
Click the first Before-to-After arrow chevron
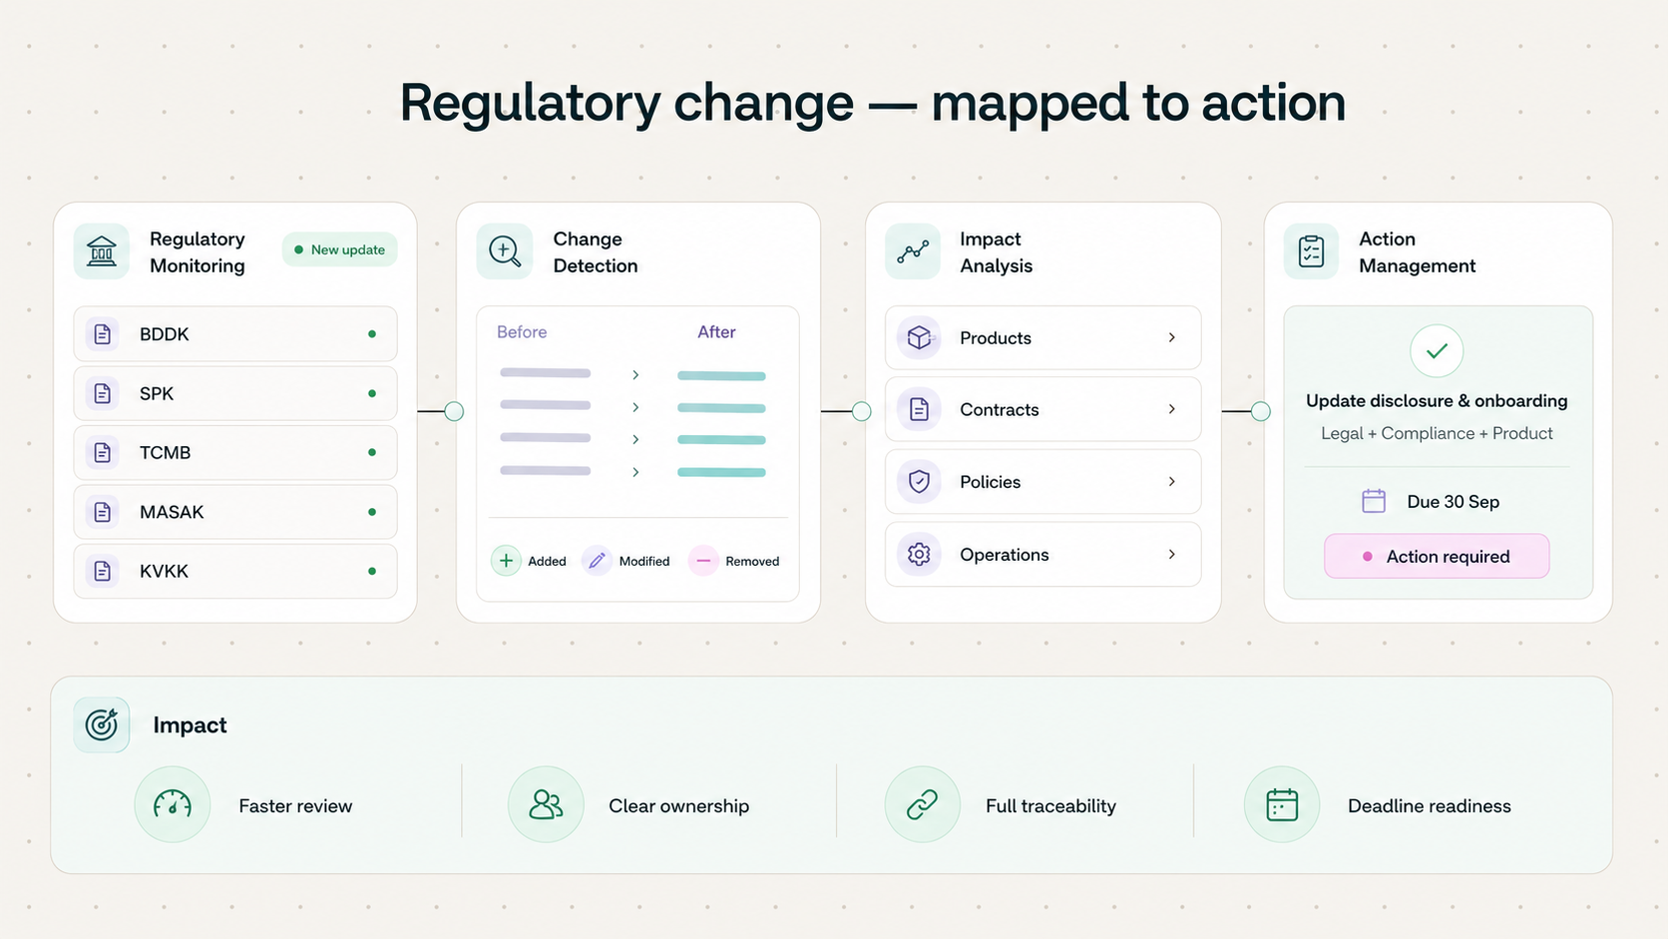tap(635, 375)
